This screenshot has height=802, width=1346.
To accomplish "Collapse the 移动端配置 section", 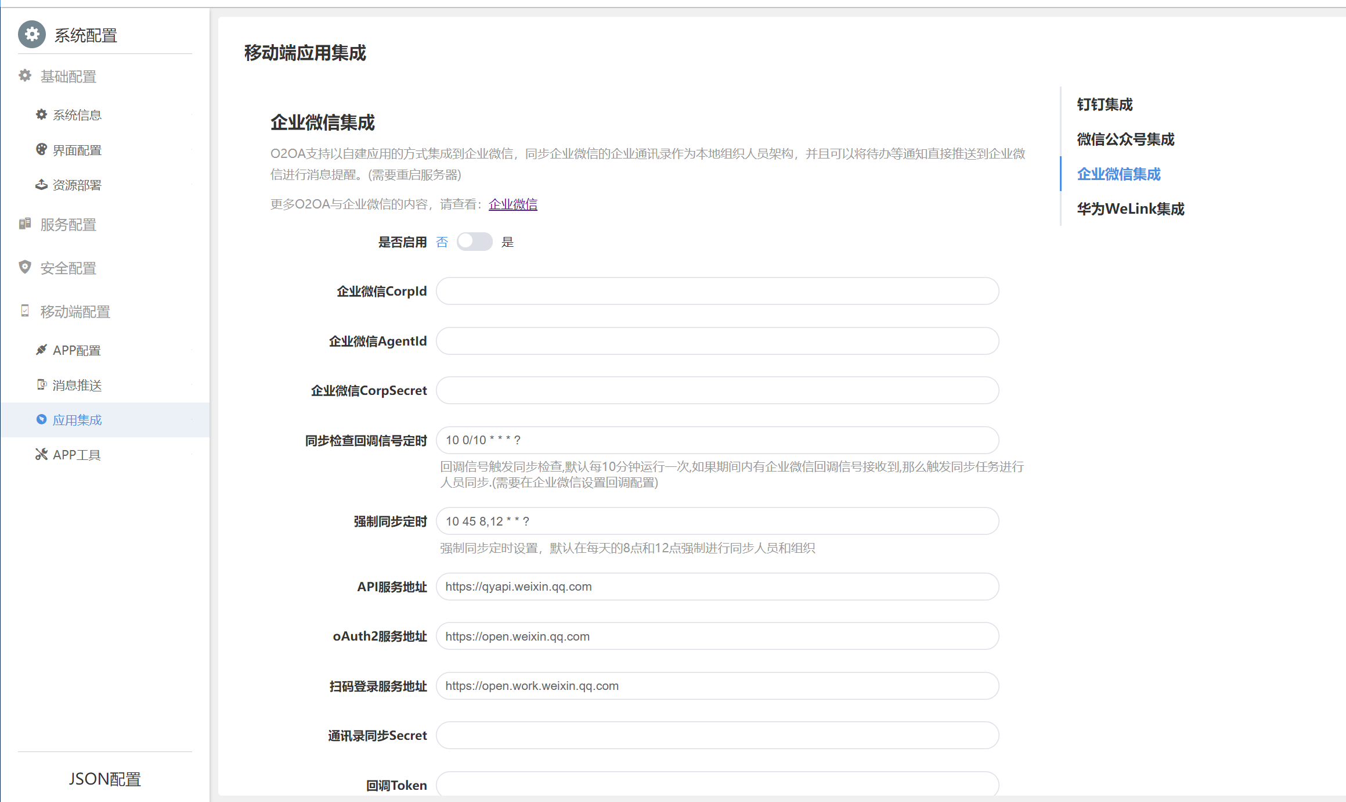I will (x=75, y=312).
